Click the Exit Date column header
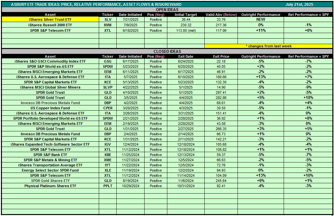Viewport: 334px width, 216px height. click(186, 56)
